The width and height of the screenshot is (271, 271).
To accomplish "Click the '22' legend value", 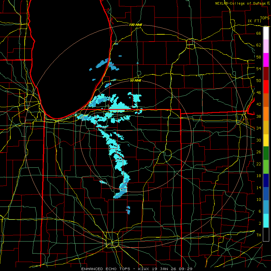I will [259, 164].
